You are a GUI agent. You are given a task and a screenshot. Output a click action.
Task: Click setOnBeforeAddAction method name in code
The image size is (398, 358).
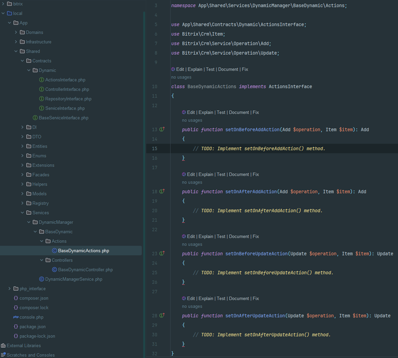[x=252, y=129]
